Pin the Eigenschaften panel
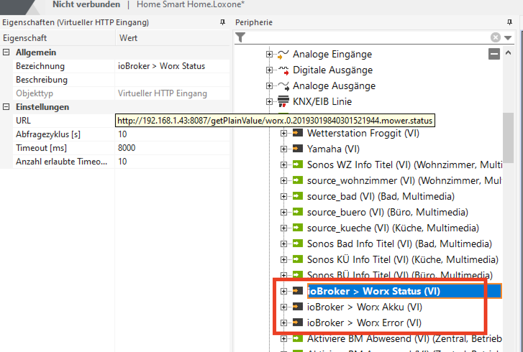This screenshot has width=523, height=352. (x=223, y=22)
